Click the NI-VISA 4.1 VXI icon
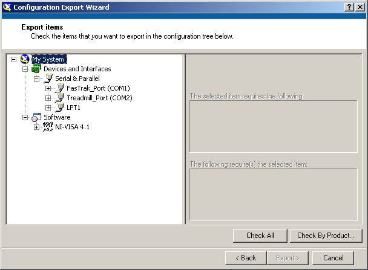The width and height of the screenshot is (368, 270). coord(48,127)
